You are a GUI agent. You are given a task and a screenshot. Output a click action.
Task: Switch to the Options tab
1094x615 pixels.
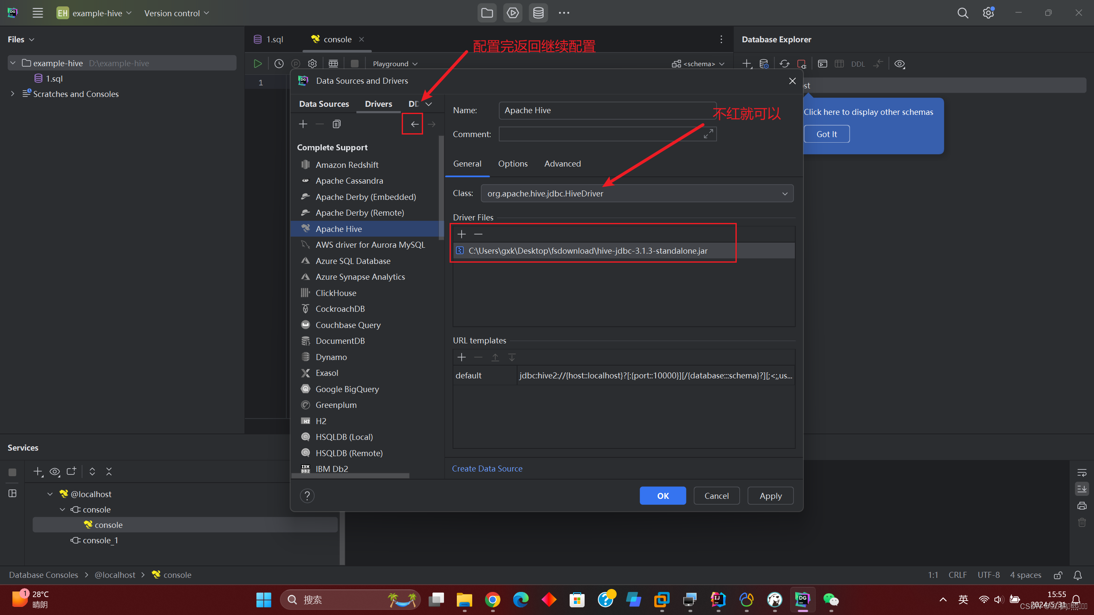point(512,164)
